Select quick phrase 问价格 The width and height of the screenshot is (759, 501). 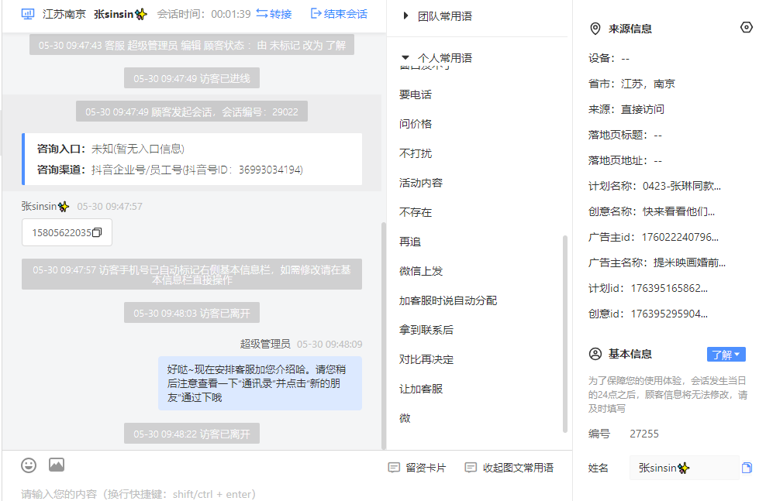[x=416, y=124]
